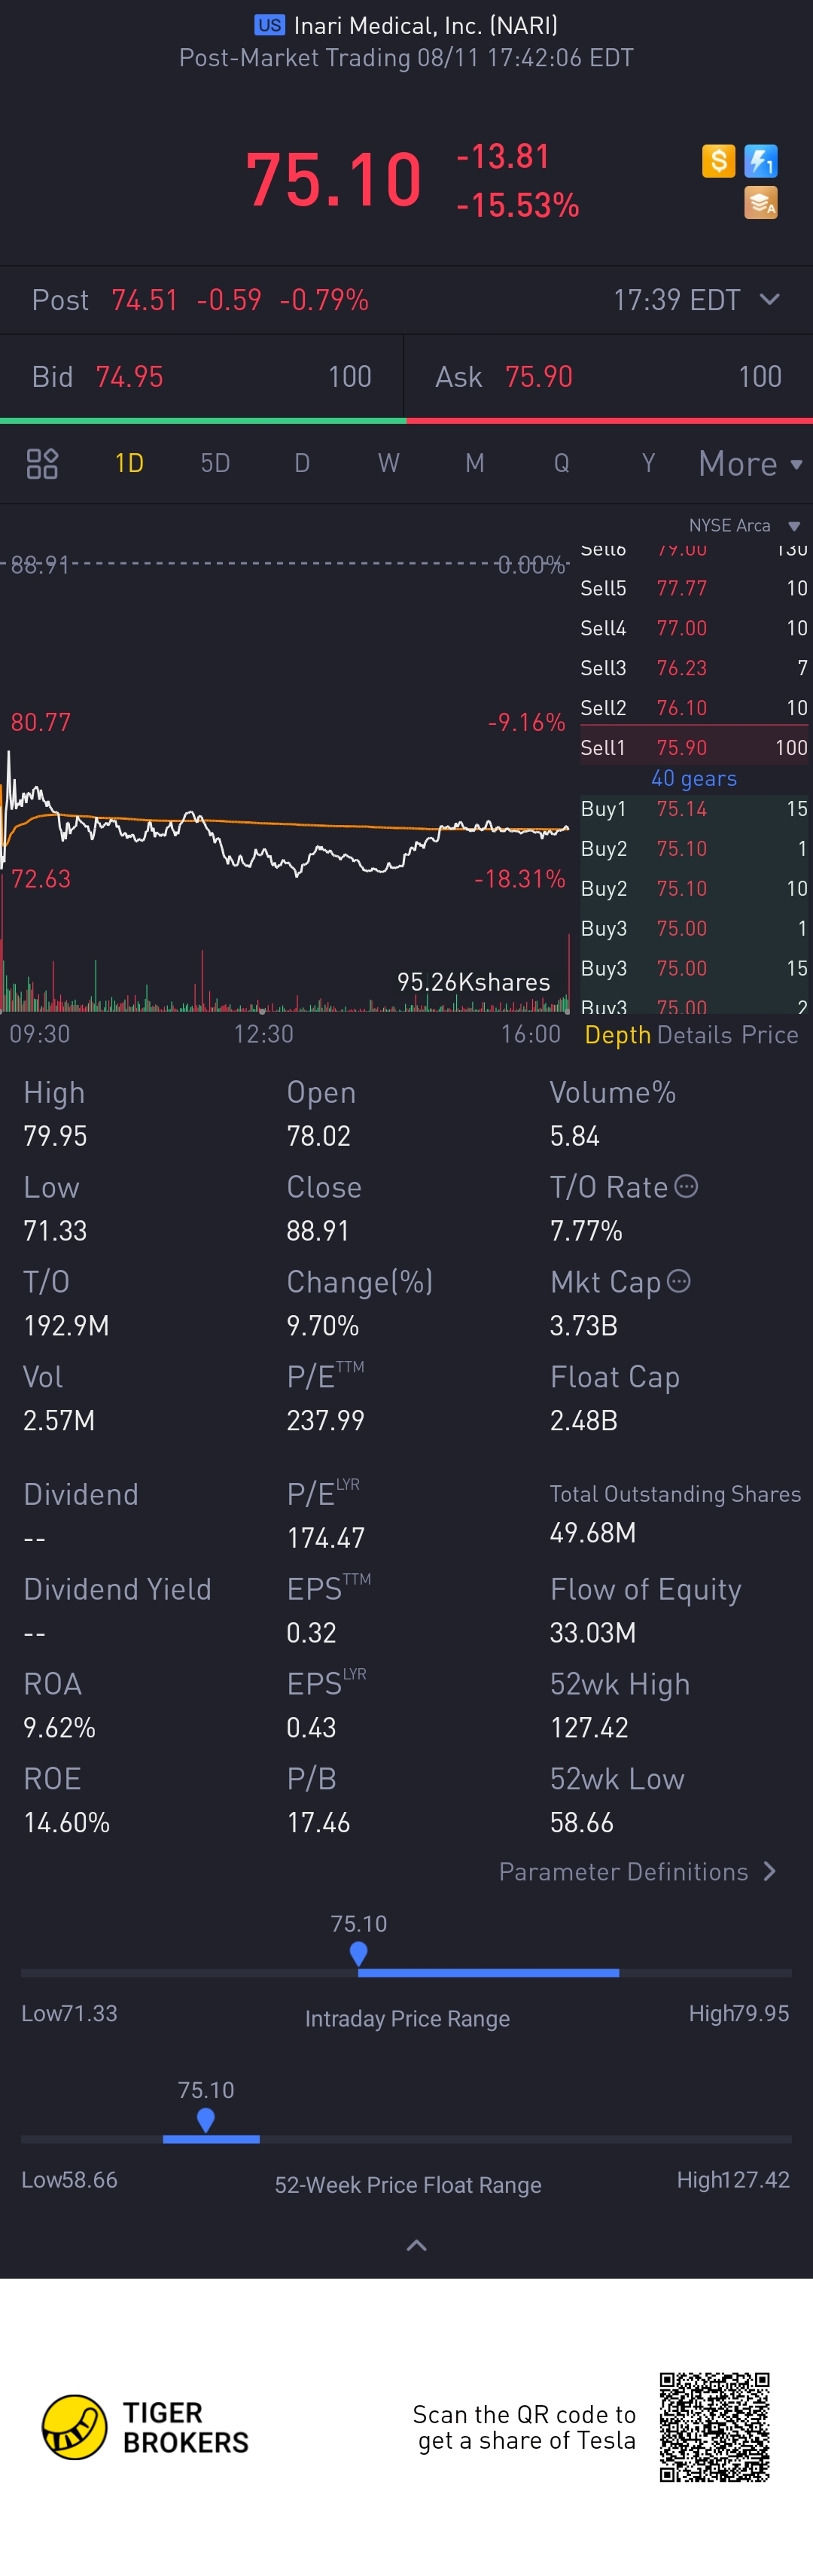Open the More timeframe dropdown
Image resolution: width=813 pixels, height=2576 pixels.
750,464
